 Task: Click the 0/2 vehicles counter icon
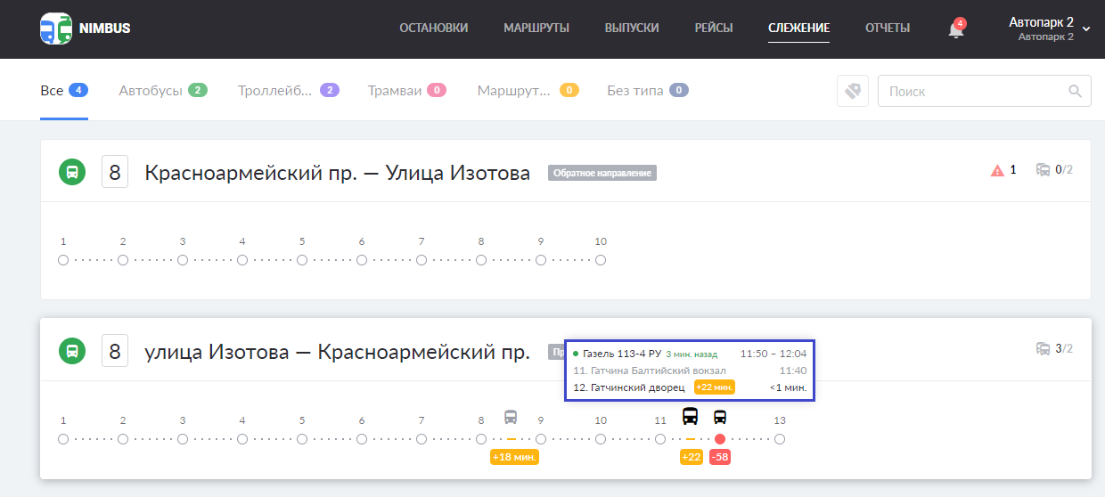1044,170
